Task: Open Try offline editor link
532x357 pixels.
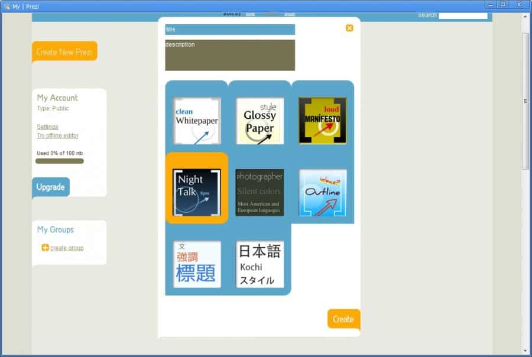Action: pos(58,135)
